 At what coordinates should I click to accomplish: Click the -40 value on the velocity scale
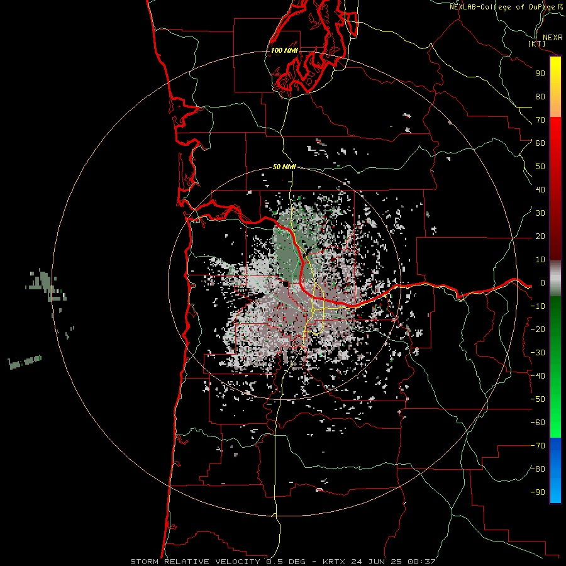[538, 376]
